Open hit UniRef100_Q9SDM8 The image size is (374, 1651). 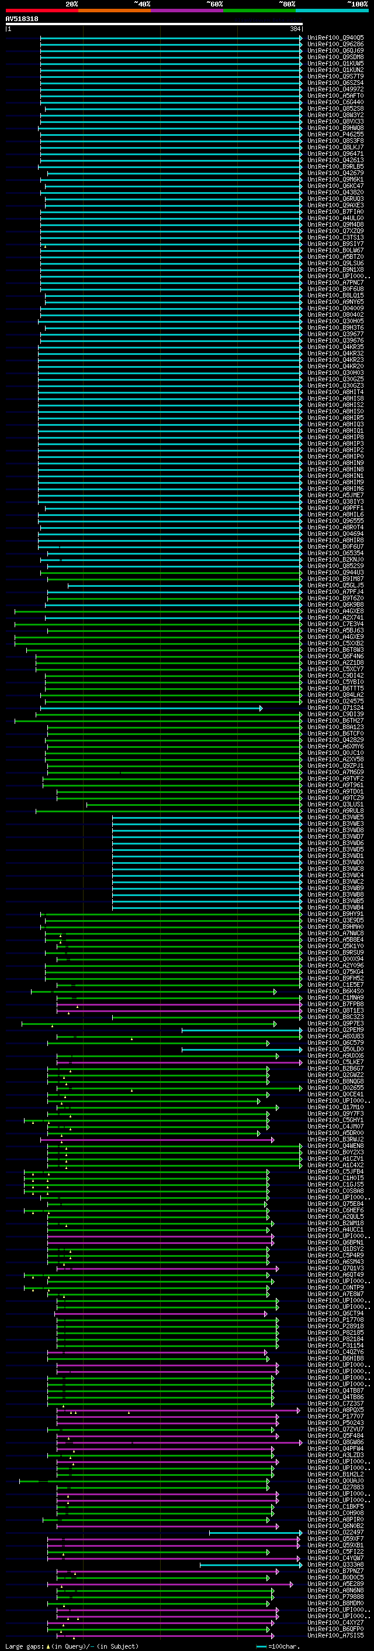(335, 57)
